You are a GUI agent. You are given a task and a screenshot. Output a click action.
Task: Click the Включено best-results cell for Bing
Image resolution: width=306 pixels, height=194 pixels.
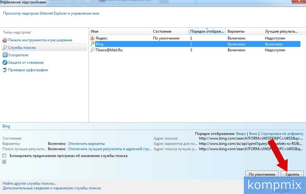274,44
